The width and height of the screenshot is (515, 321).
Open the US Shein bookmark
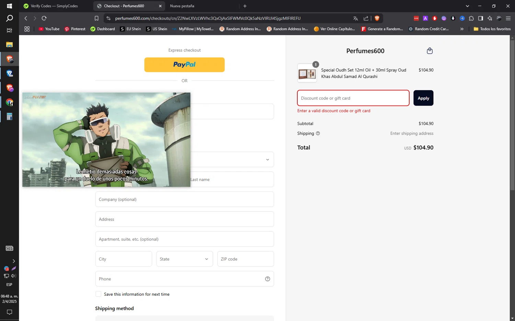tap(157, 29)
